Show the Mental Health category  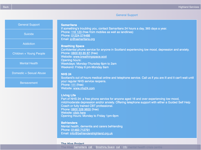pos(29,63)
